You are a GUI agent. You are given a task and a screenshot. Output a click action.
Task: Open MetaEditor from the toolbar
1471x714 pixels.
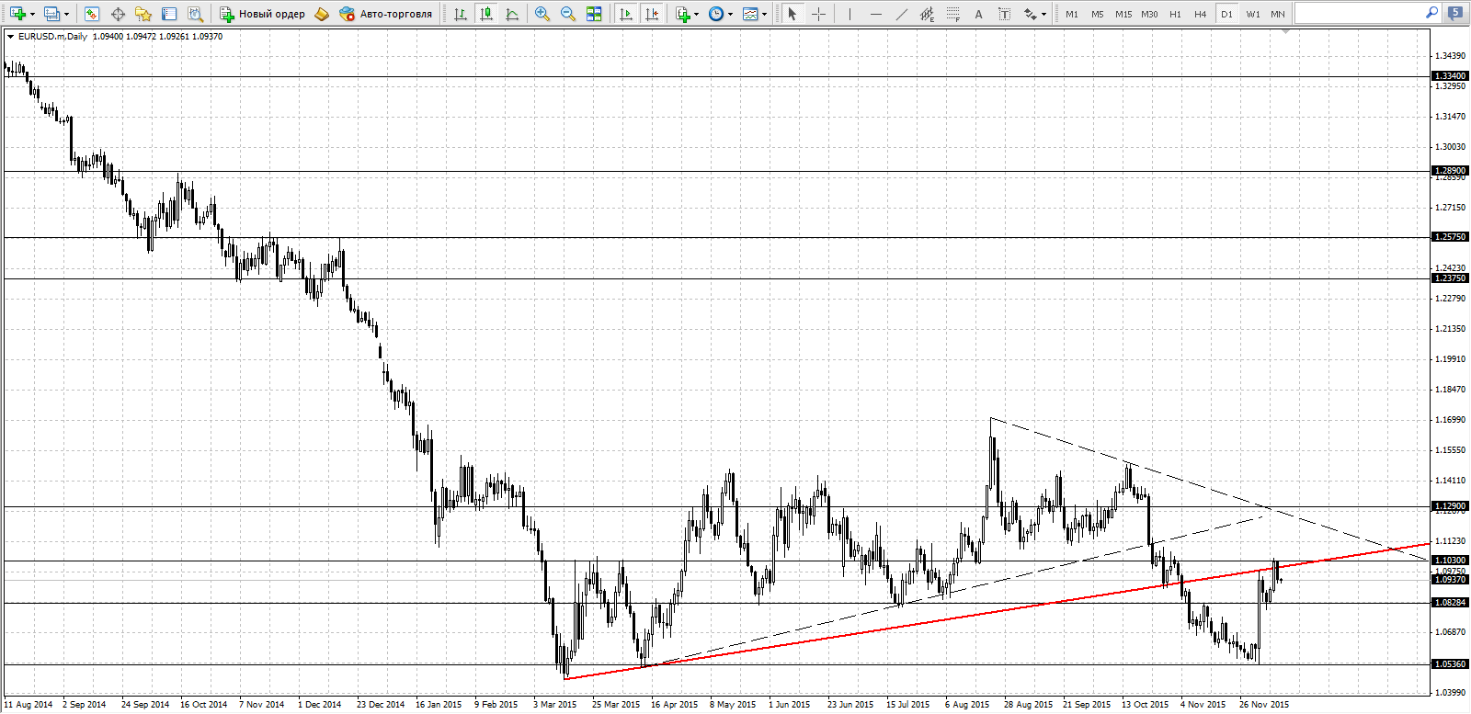coord(322,14)
